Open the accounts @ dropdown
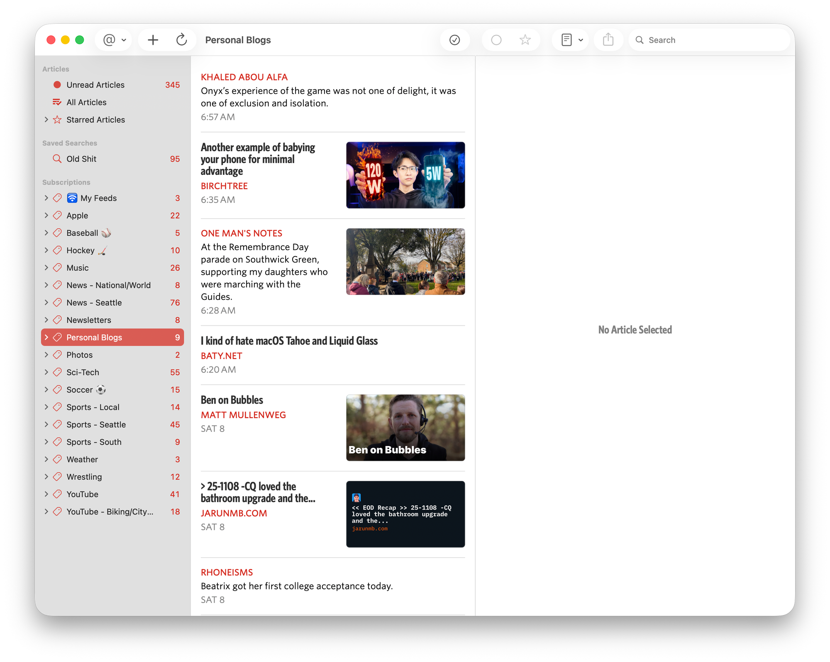The image size is (830, 662). pyautogui.click(x=114, y=40)
